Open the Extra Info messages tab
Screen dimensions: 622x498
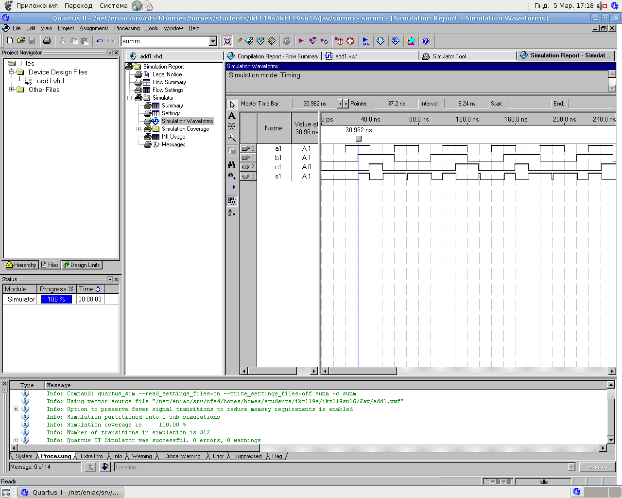click(91, 456)
